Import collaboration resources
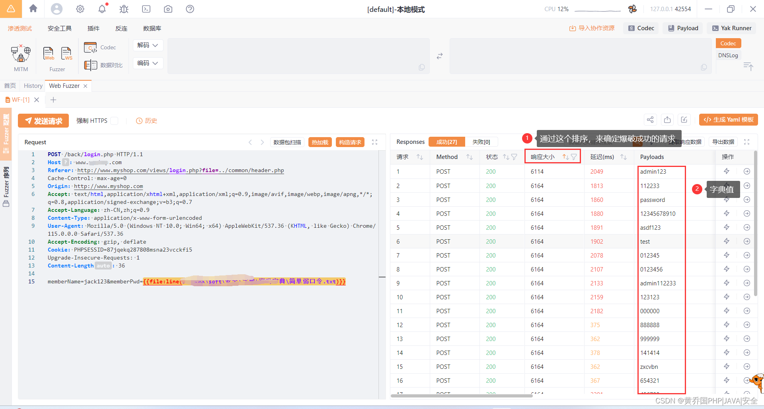 [x=592, y=28]
